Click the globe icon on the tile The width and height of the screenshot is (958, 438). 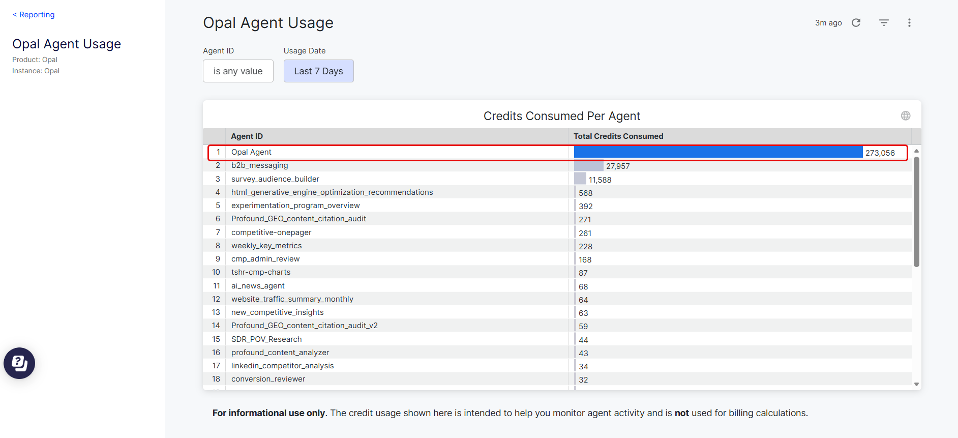point(906,116)
